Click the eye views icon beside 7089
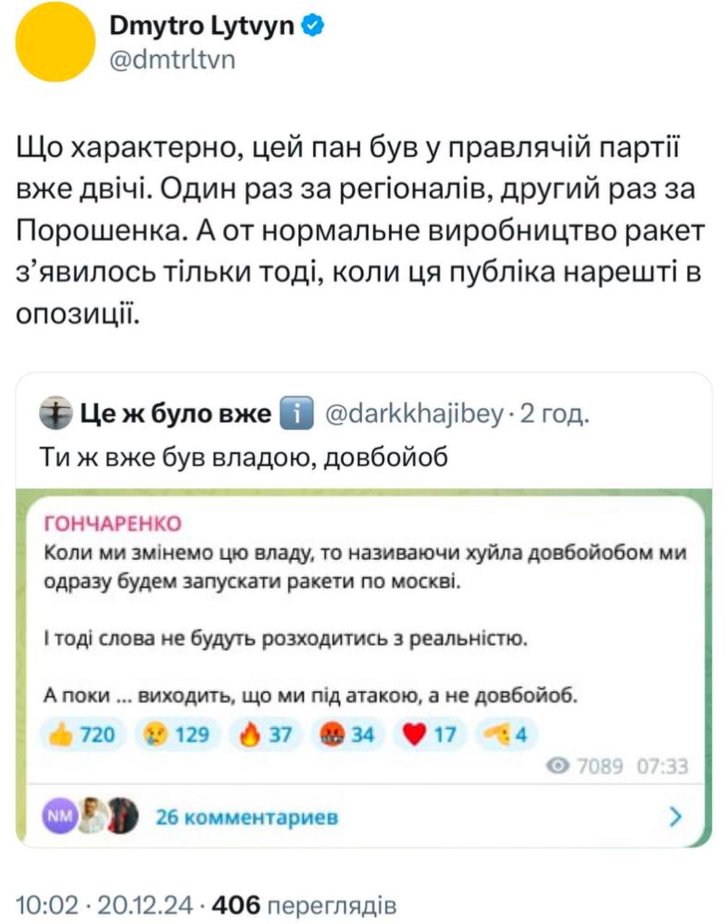Viewport: 728px width, 924px height. pyautogui.click(x=558, y=766)
